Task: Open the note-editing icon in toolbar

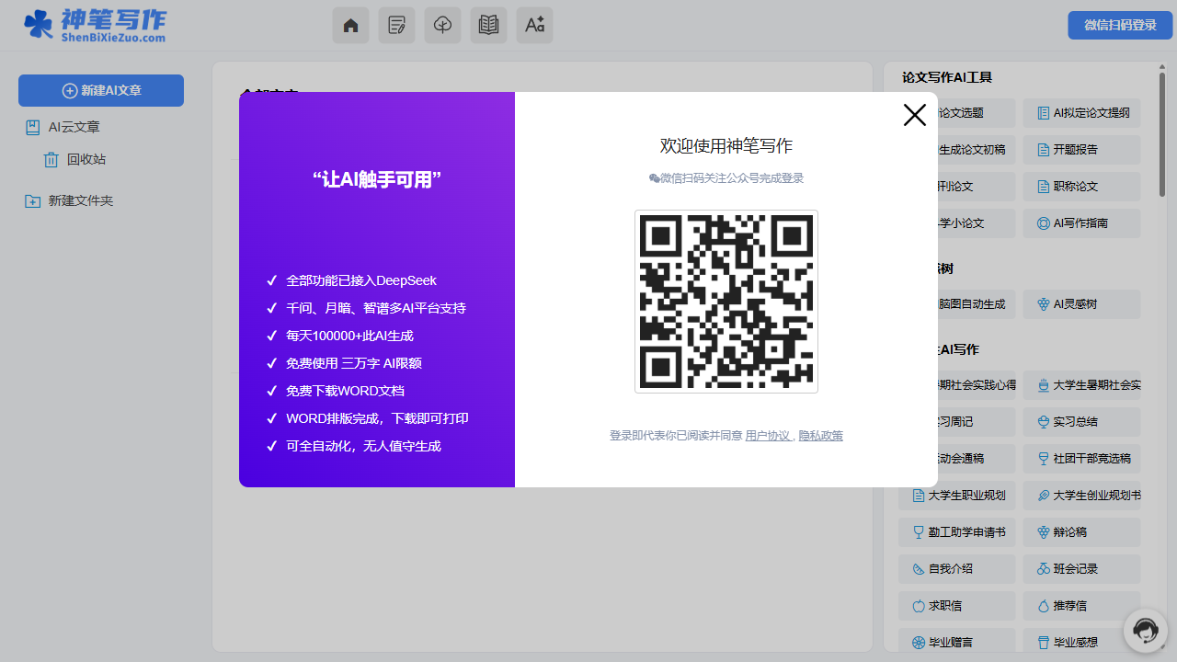Action: click(396, 26)
